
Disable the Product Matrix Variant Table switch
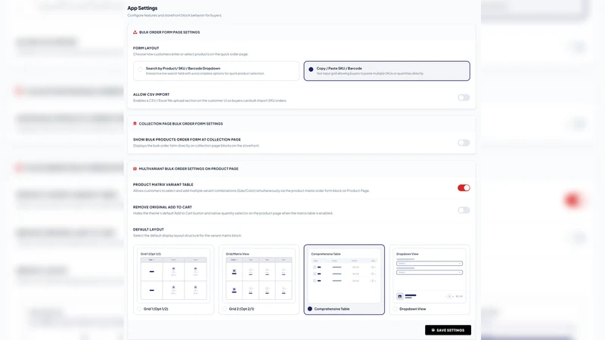click(x=464, y=187)
